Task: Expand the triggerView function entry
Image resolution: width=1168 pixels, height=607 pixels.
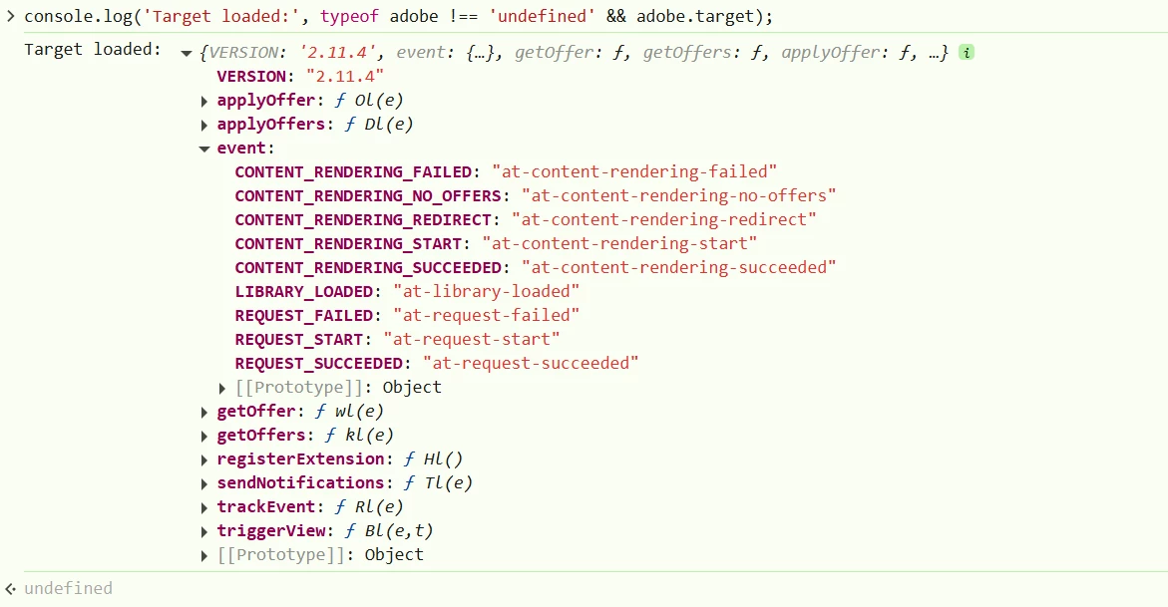Action: coord(204,531)
